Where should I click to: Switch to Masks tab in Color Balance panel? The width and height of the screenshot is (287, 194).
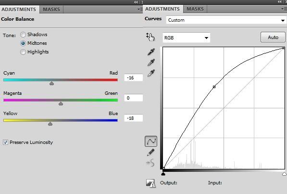[x=51, y=9]
